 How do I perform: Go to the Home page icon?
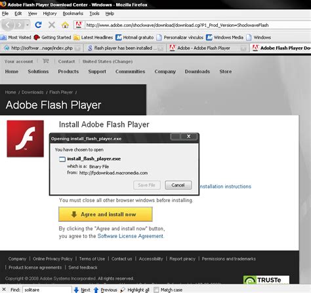65,25
